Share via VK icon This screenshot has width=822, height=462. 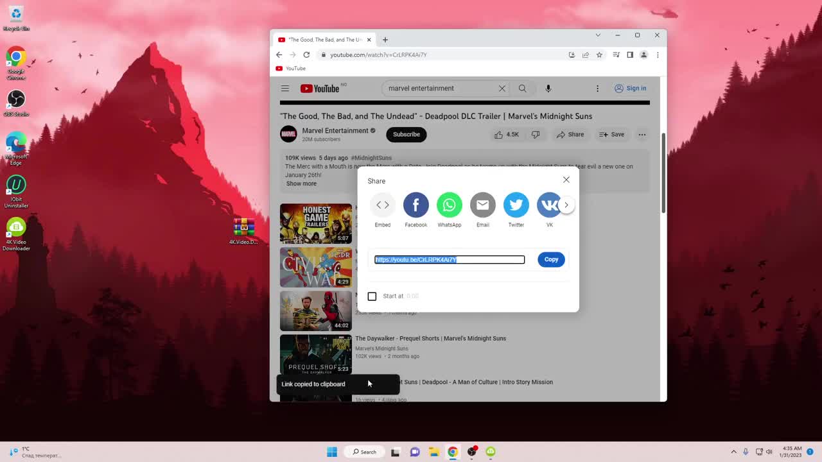(549, 205)
